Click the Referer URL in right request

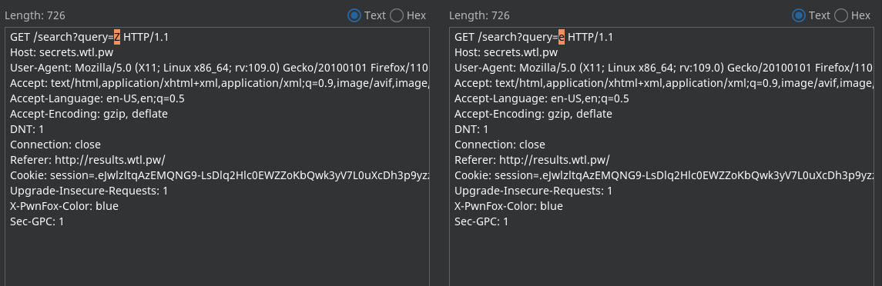pyautogui.click(x=554, y=160)
